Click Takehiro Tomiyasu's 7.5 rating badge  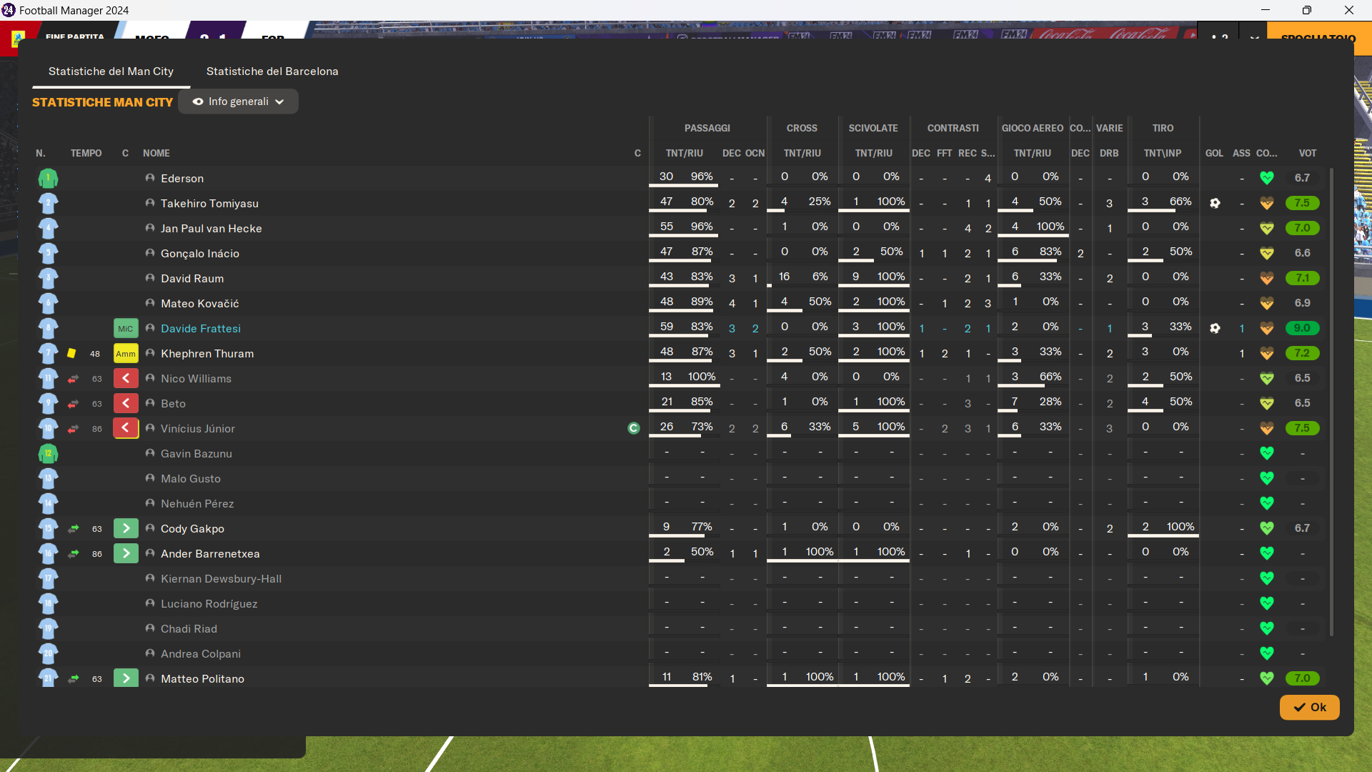coord(1302,203)
